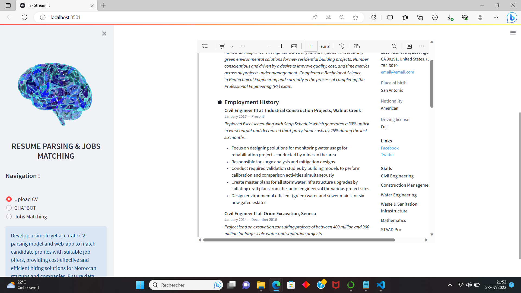
Task: Open search within the PDF
Action: coord(394,46)
